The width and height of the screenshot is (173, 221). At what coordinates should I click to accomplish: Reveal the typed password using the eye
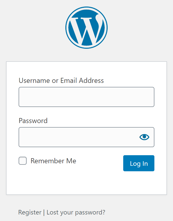tap(144, 137)
